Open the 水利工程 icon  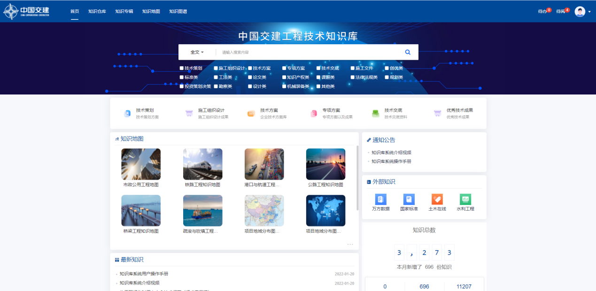pos(465,199)
